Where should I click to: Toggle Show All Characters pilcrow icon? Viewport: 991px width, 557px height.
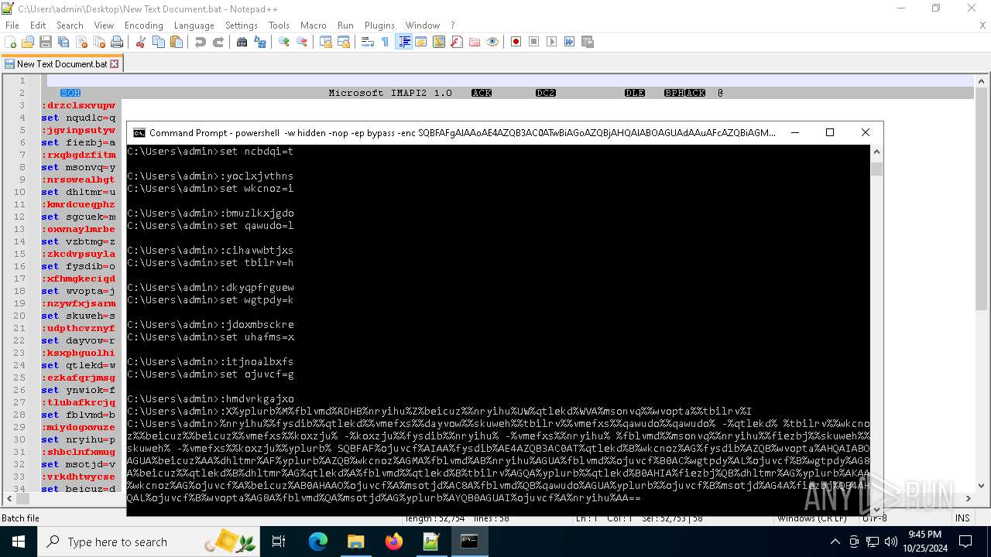[386, 42]
